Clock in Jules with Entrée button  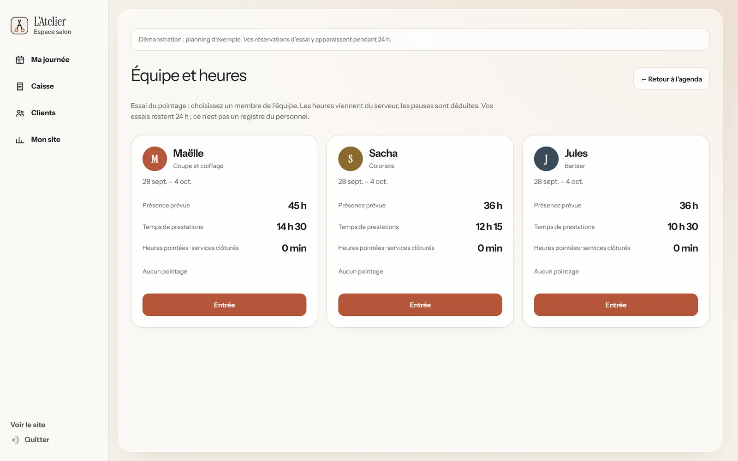click(616, 305)
